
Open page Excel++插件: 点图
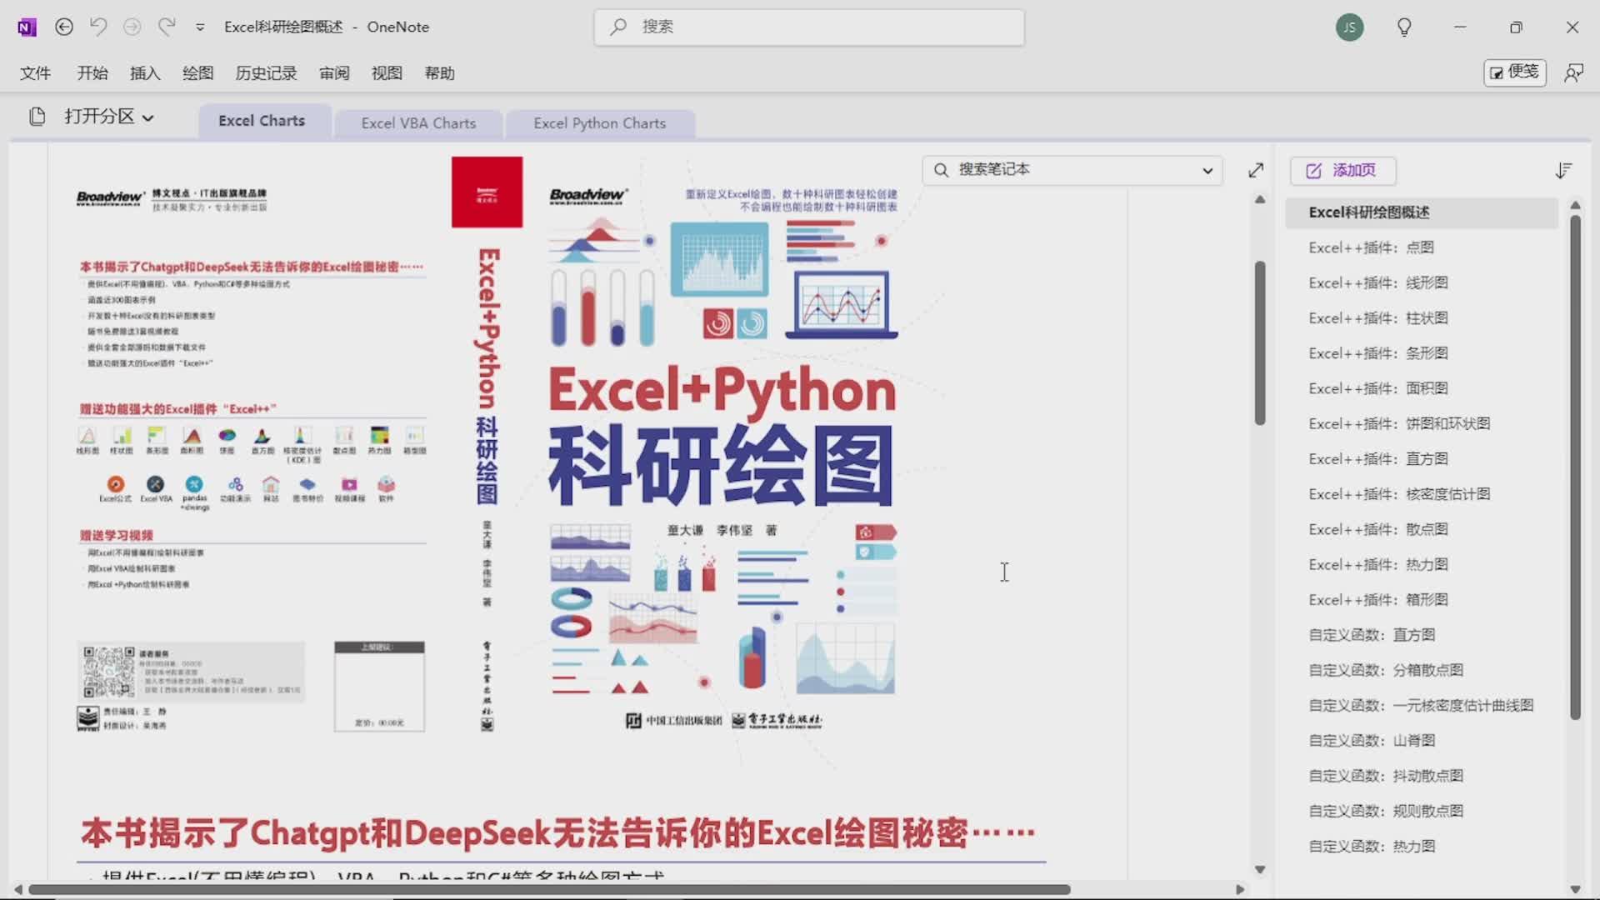(x=1422, y=247)
